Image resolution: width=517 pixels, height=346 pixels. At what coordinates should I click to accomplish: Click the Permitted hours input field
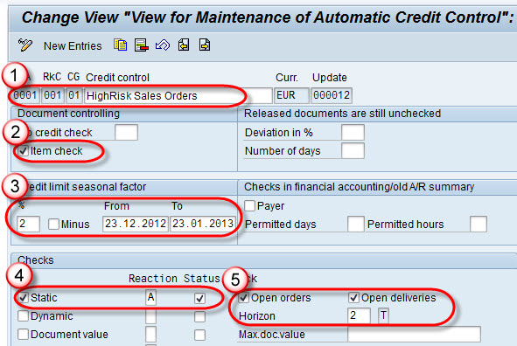click(479, 225)
